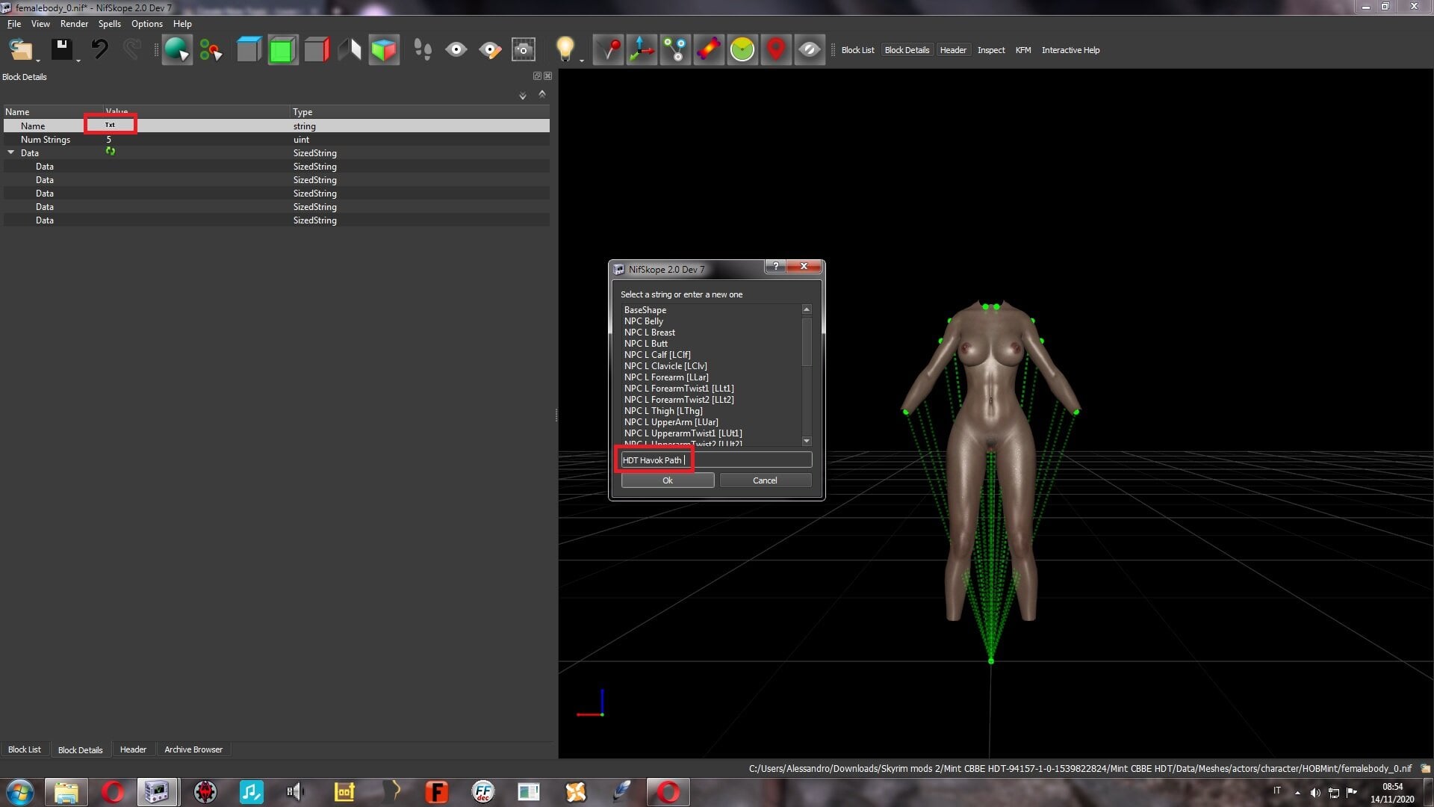Switch to top view cube
1434x807 pixels.
(249, 50)
